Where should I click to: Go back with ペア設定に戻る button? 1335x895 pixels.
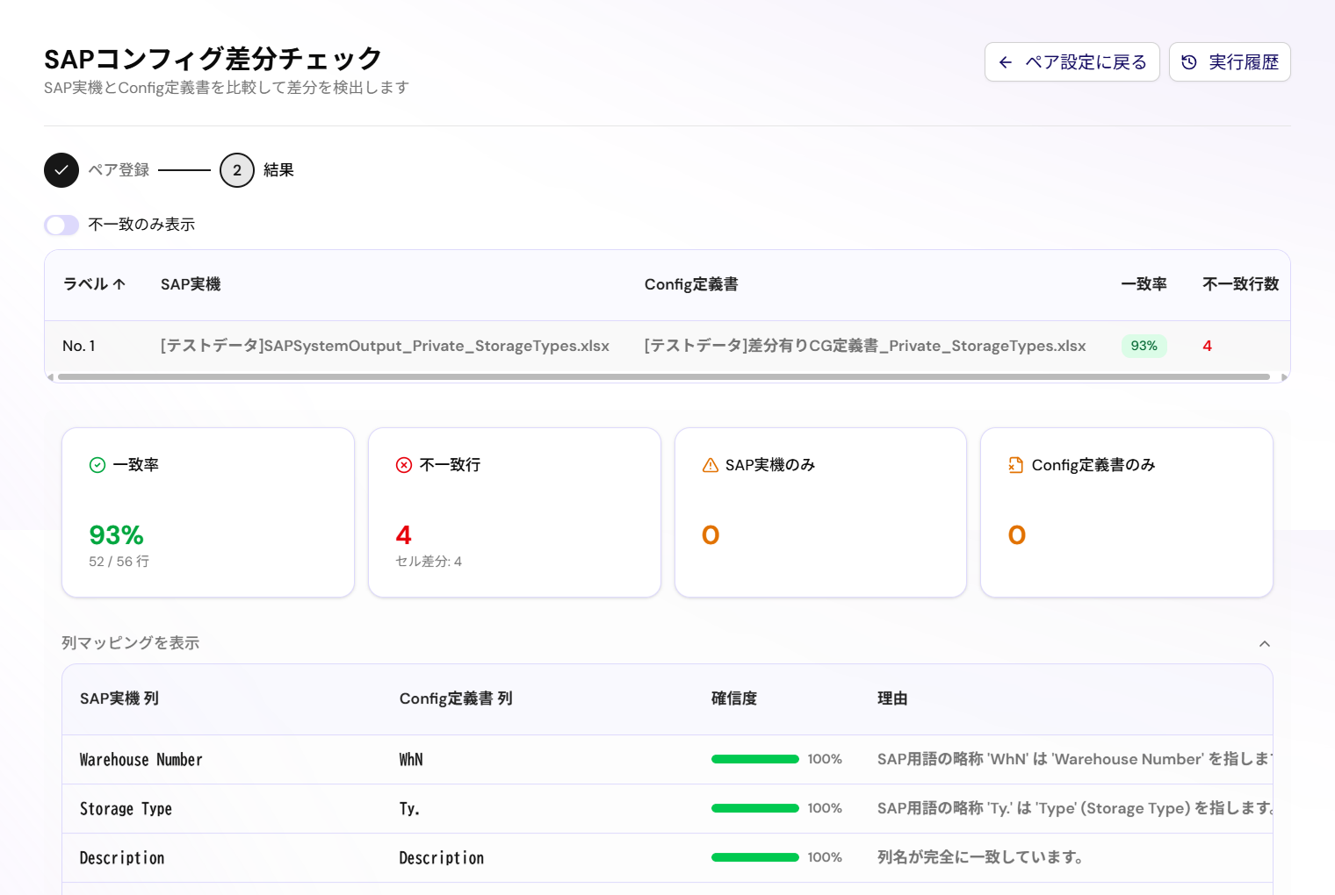(1072, 62)
